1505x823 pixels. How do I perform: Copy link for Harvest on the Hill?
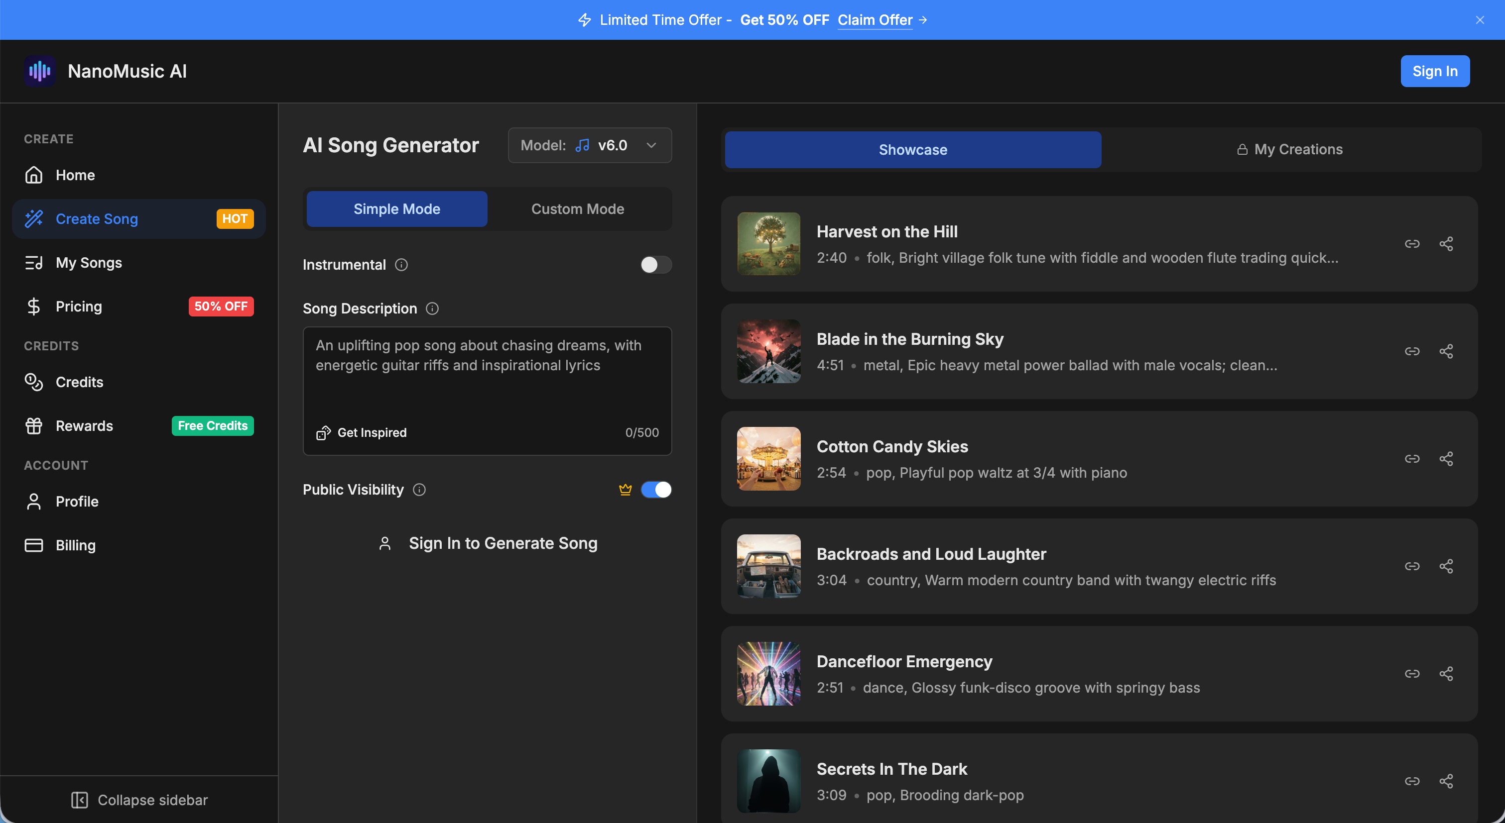point(1411,244)
